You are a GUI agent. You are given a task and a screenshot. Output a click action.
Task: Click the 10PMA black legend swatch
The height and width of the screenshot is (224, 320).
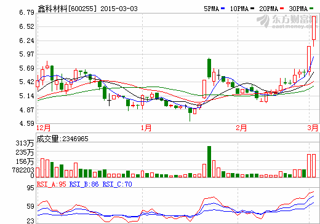pyautogui.click(x=252, y=9)
